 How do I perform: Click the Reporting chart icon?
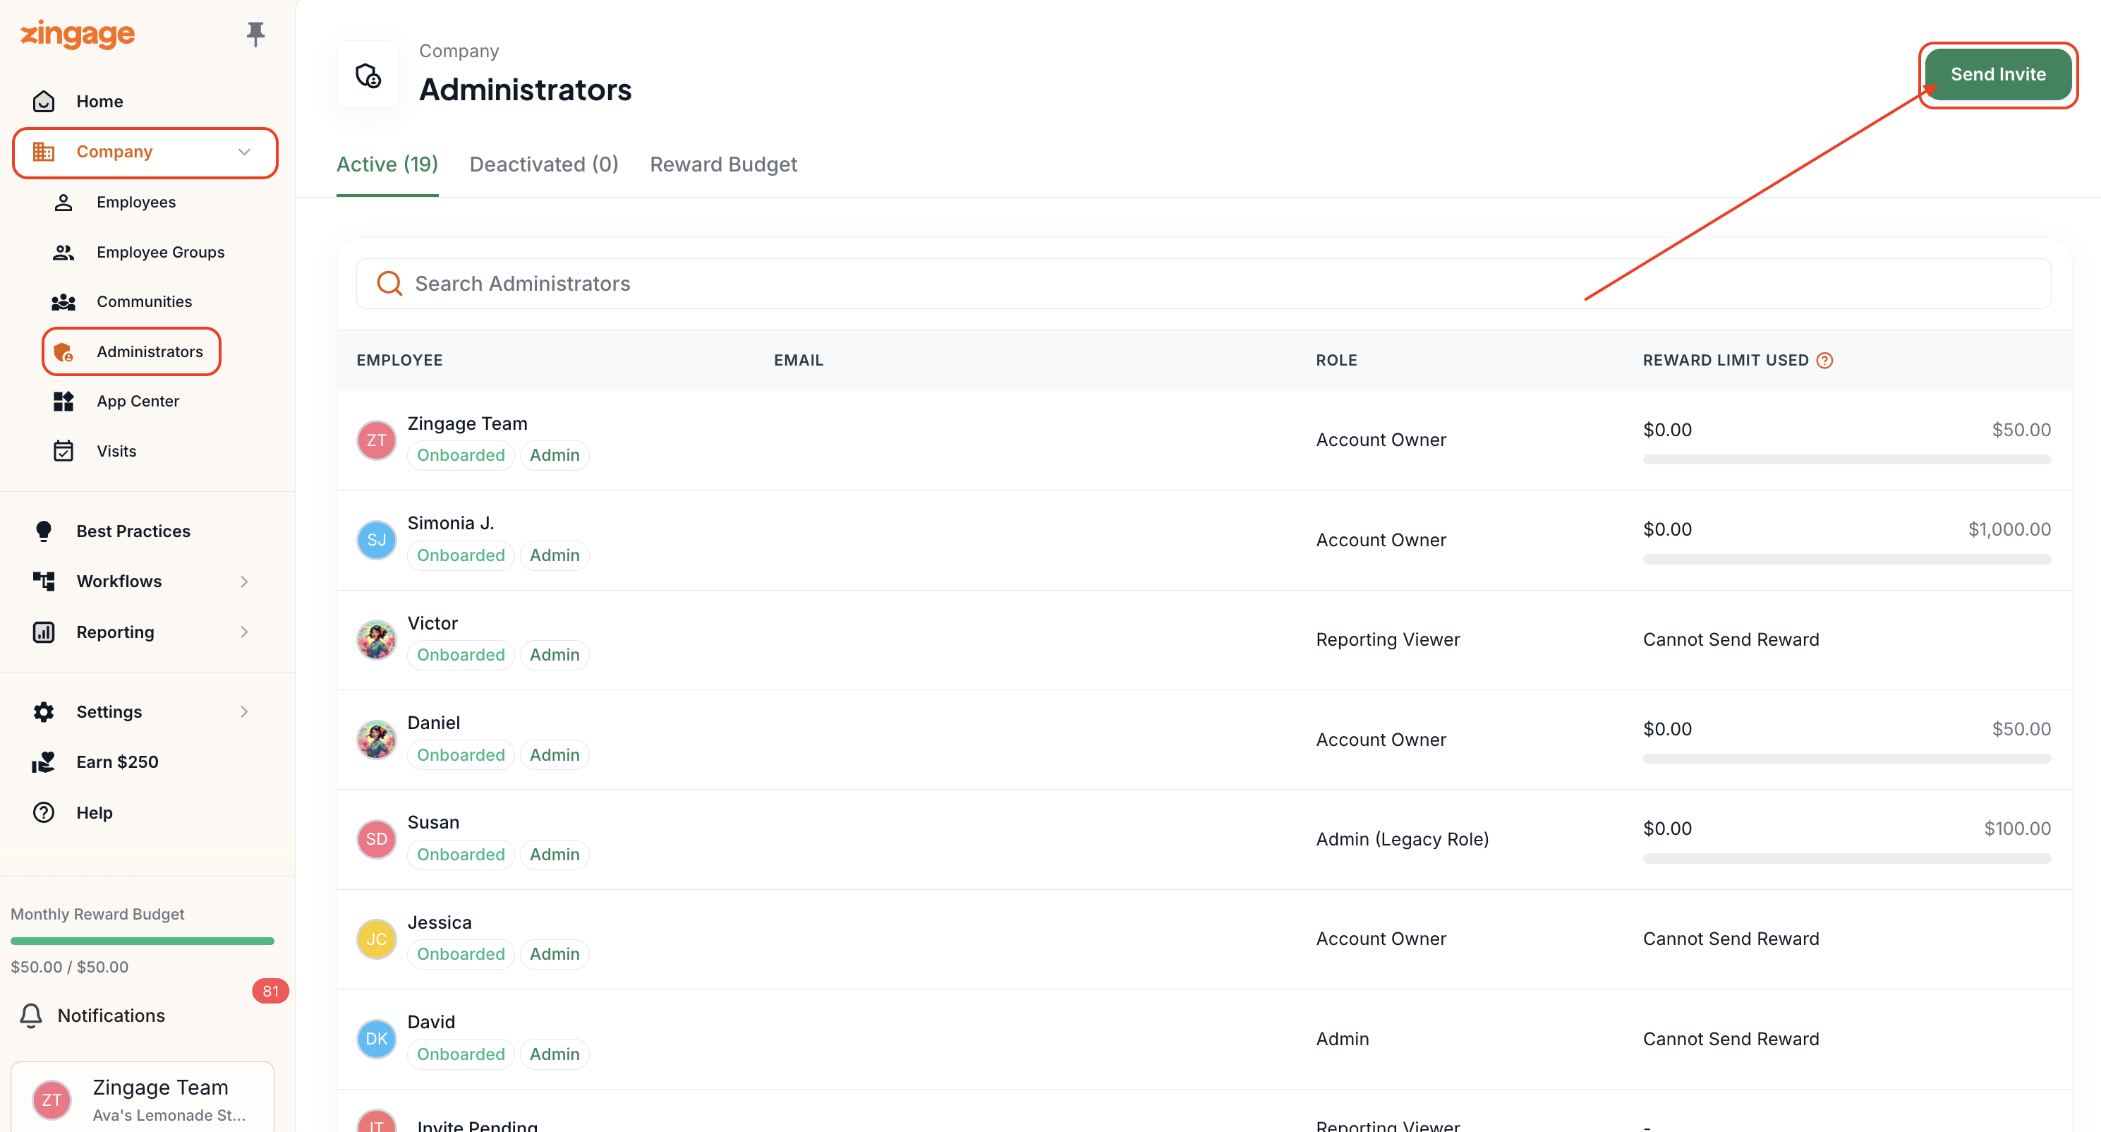43,632
